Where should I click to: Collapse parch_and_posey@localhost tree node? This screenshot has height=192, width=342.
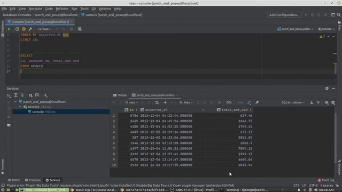(15, 102)
